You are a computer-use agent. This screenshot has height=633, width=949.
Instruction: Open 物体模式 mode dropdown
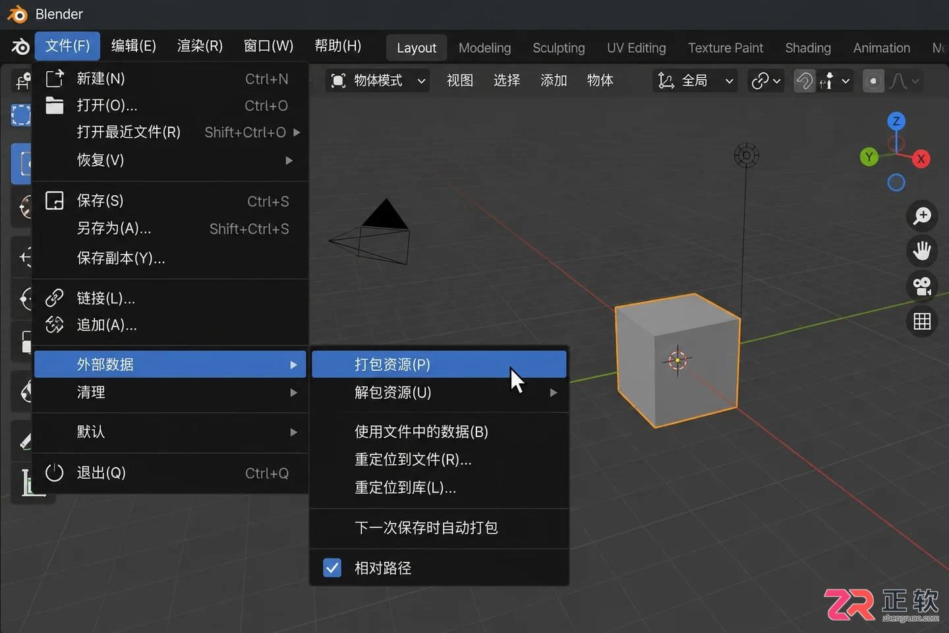(378, 81)
